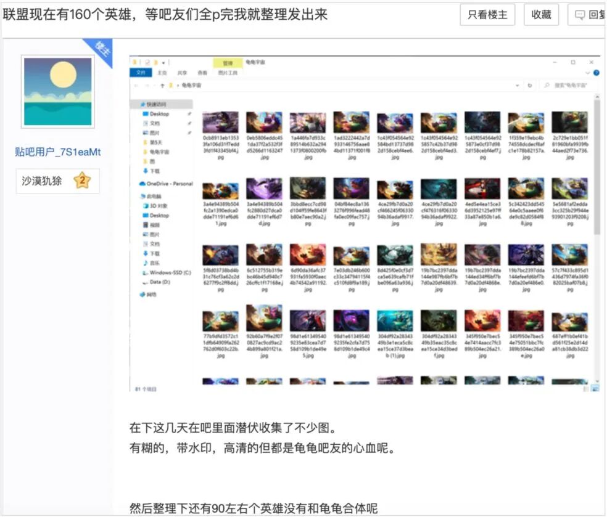Open the address bar history dropdown
The height and width of the screenshot is (517, 607).
click(517, 86)
